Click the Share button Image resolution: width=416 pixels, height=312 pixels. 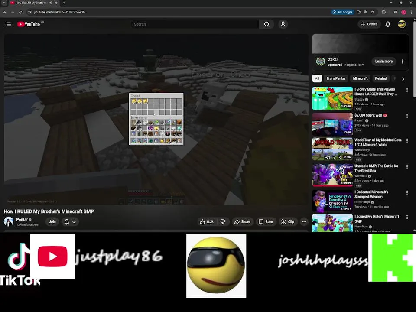242,221
